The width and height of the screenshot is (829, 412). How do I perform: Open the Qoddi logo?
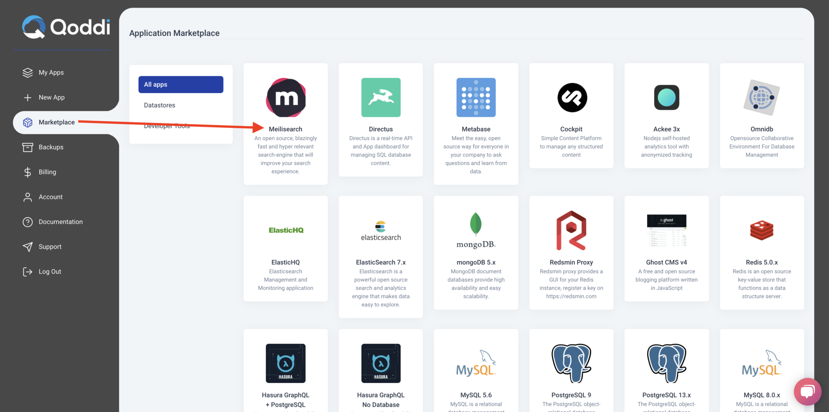coord(66,27)
